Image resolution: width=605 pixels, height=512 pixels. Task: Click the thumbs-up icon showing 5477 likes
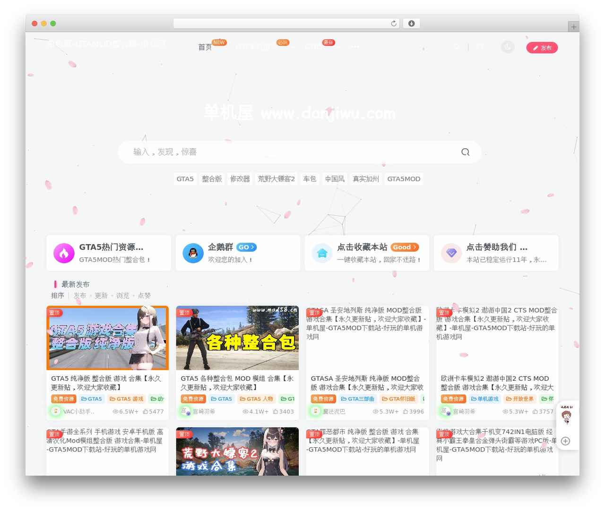tap(146, 411)
